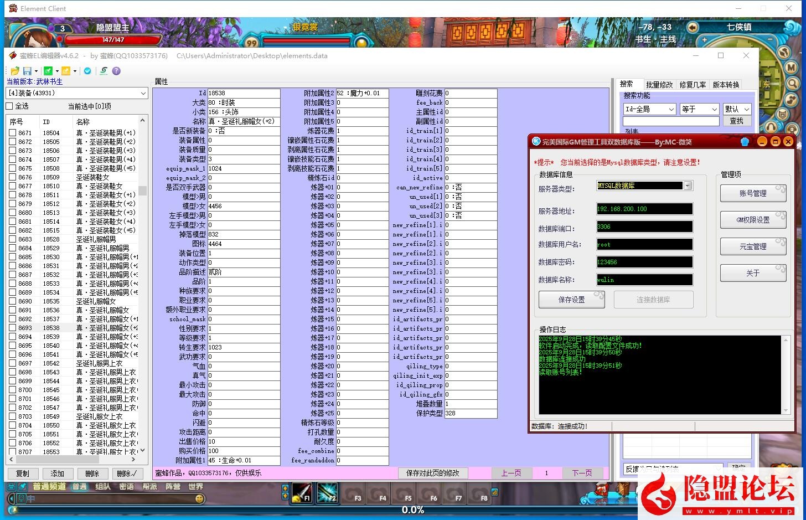Click the magnifier icon beside the minimap

point(793,84)
